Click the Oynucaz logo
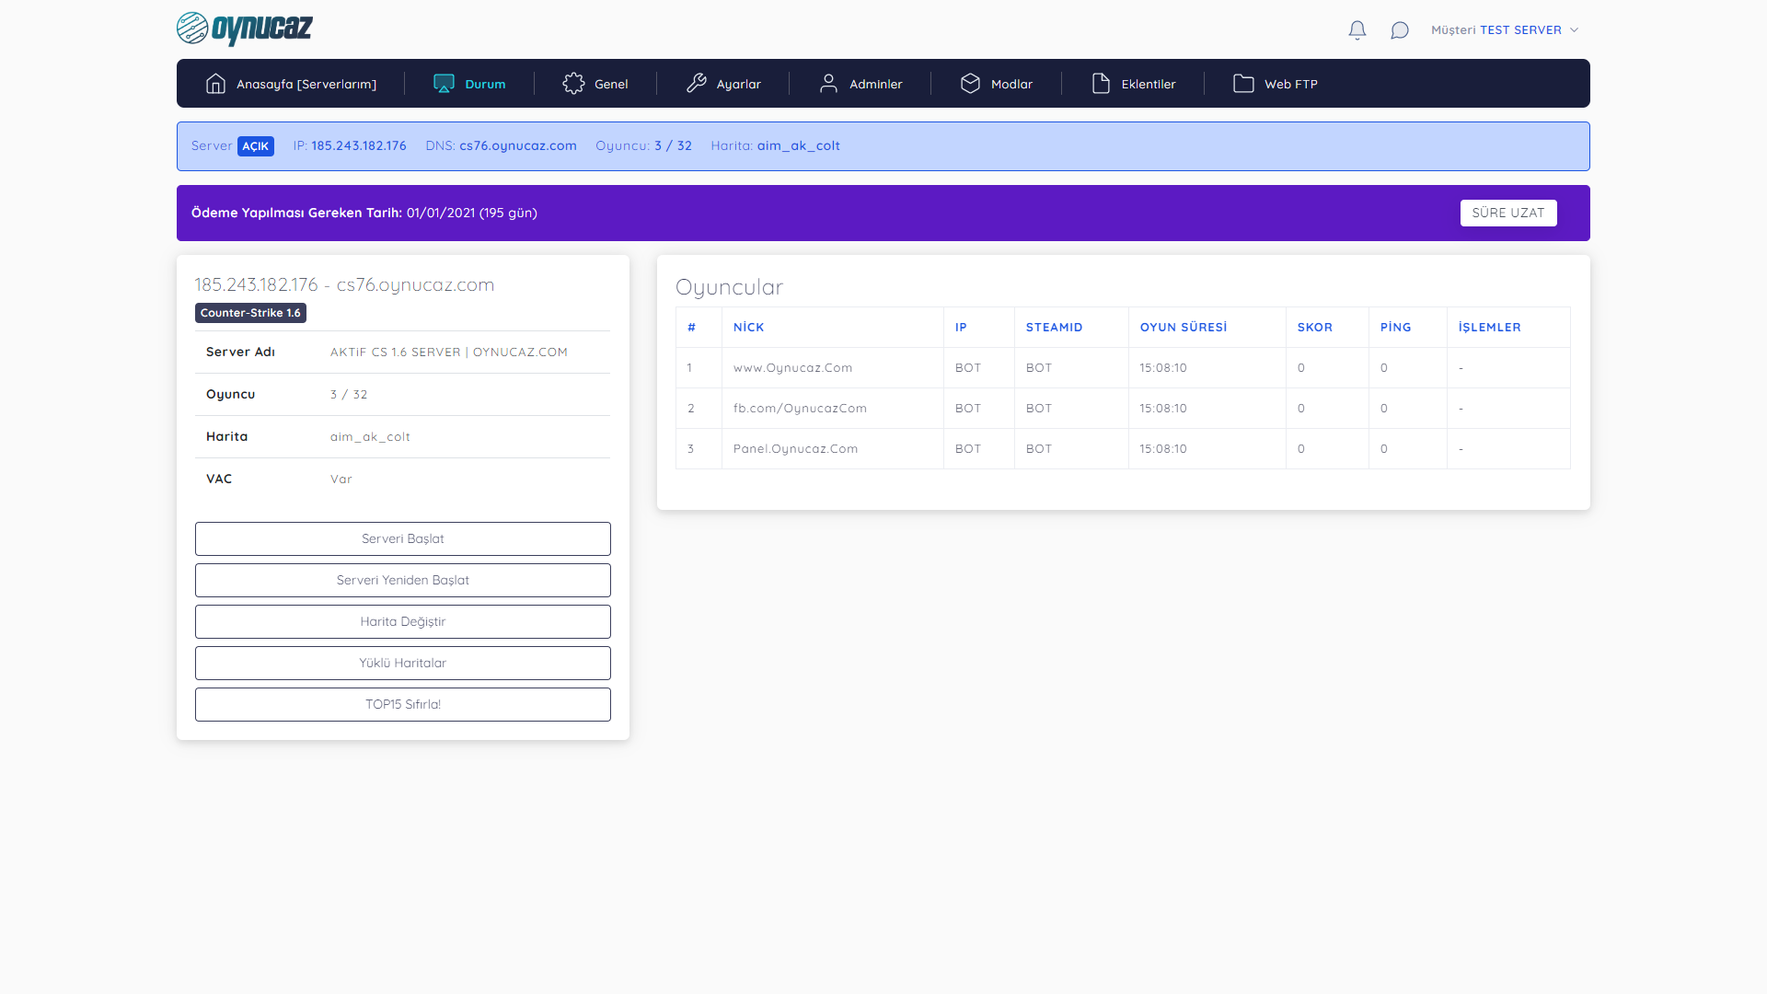Viewport: 1767px width, 994px height. [x=245, y=29]
